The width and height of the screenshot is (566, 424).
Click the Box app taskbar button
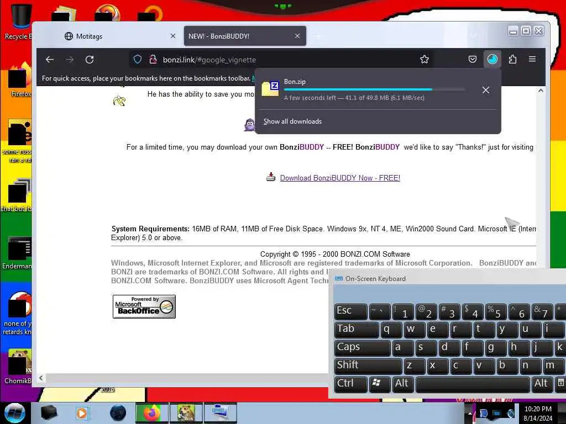click(x=186, y=413)
